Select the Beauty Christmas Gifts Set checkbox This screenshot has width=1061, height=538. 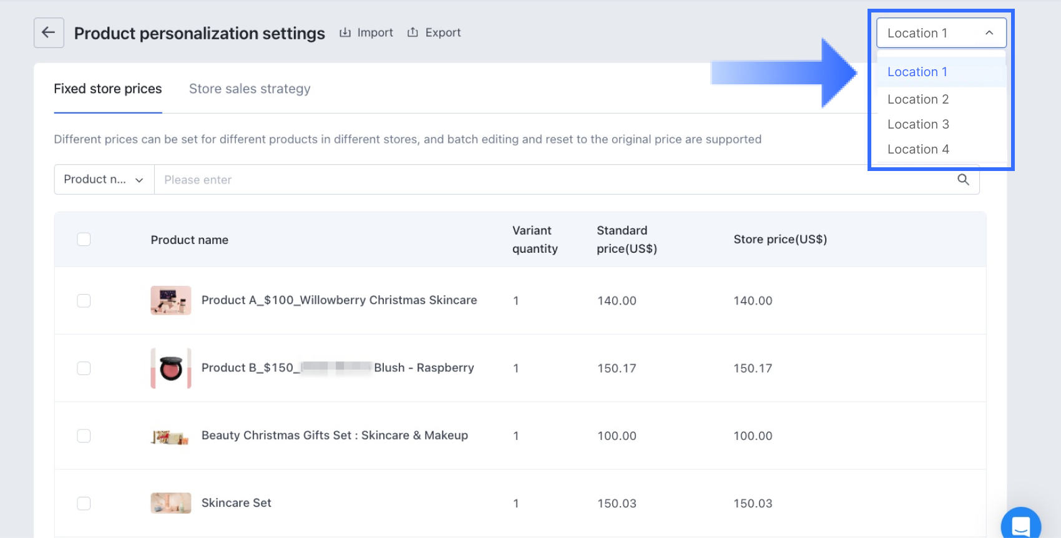pos(84,436)
